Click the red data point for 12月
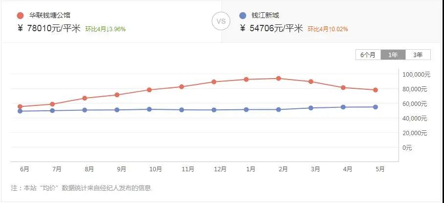This screenshot has height=203, width=444. coord(214,81)
